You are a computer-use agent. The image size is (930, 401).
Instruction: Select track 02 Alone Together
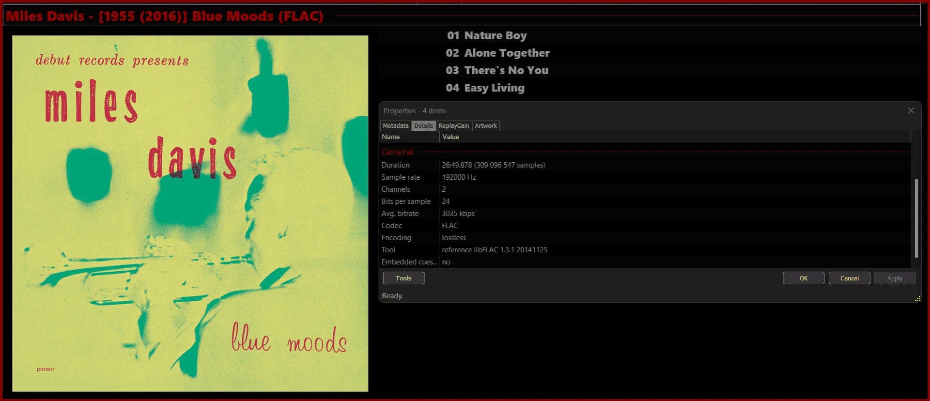tap(649, 53)
